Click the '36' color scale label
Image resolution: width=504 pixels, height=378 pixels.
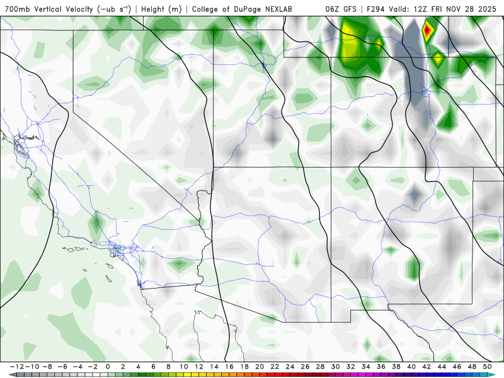pyautogui.click(x=381, y=367)
